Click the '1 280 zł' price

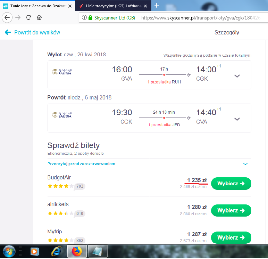[197, 207]
